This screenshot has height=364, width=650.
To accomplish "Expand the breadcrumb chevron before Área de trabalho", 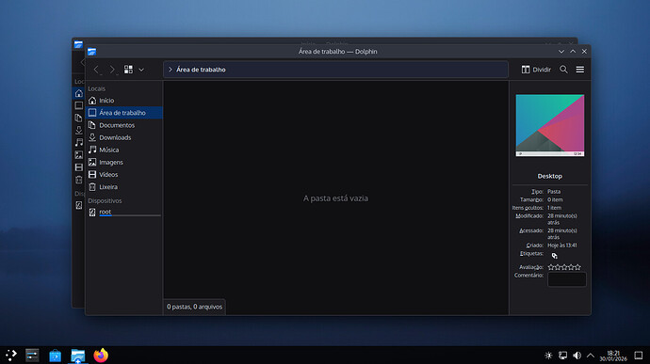I will (170, 70).
